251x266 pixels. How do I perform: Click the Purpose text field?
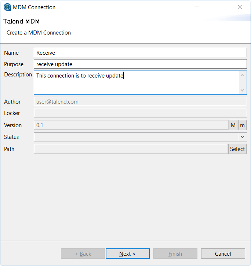pyautogui.click(x=140, y=64)
